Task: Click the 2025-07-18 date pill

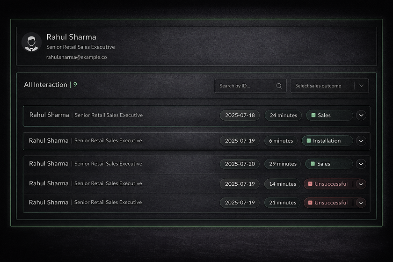Action: coord(240,115)
